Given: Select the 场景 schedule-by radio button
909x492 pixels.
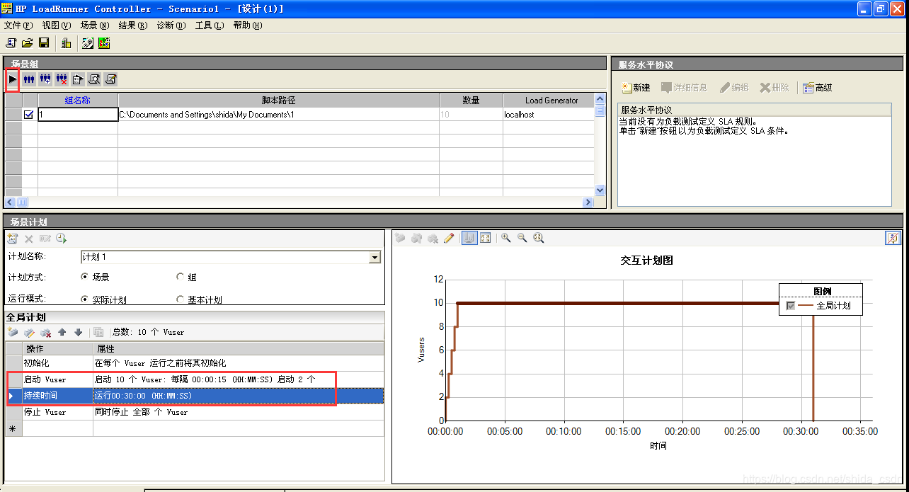Looking at the screenshot, I should [x=85, y=277].
